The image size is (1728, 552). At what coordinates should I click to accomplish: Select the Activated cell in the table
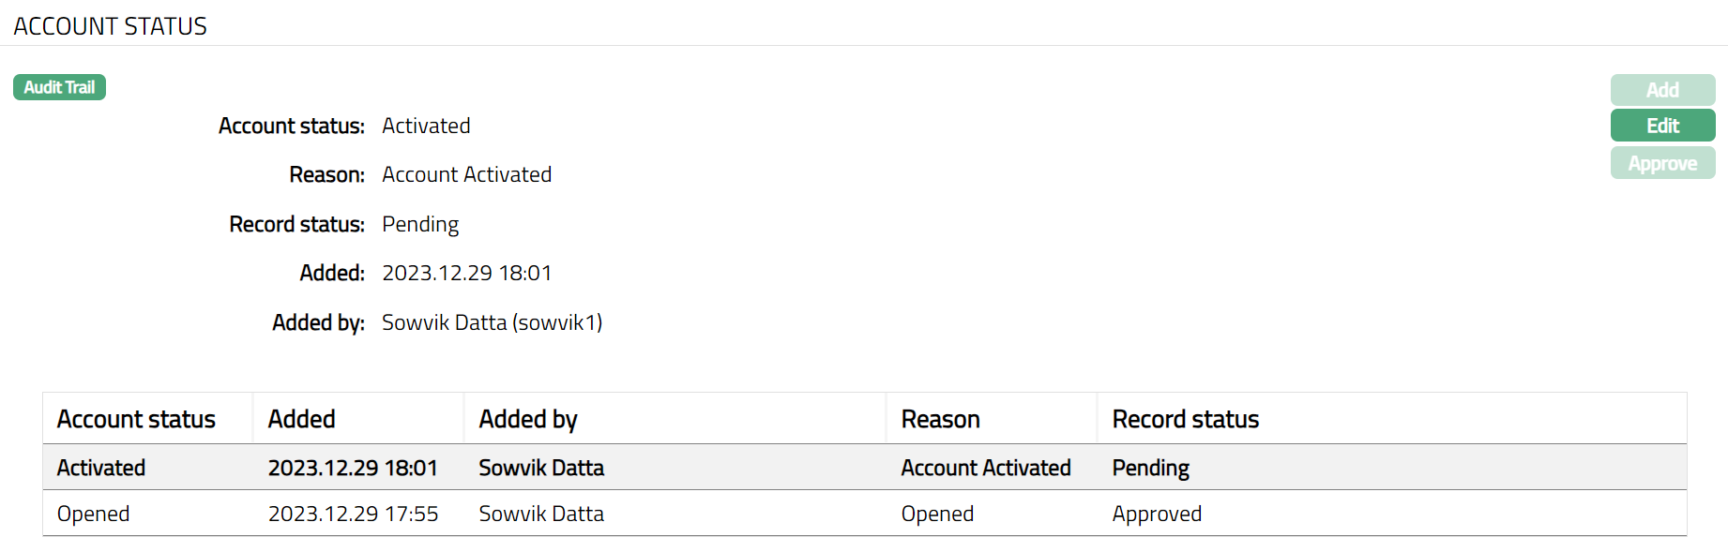101,468
